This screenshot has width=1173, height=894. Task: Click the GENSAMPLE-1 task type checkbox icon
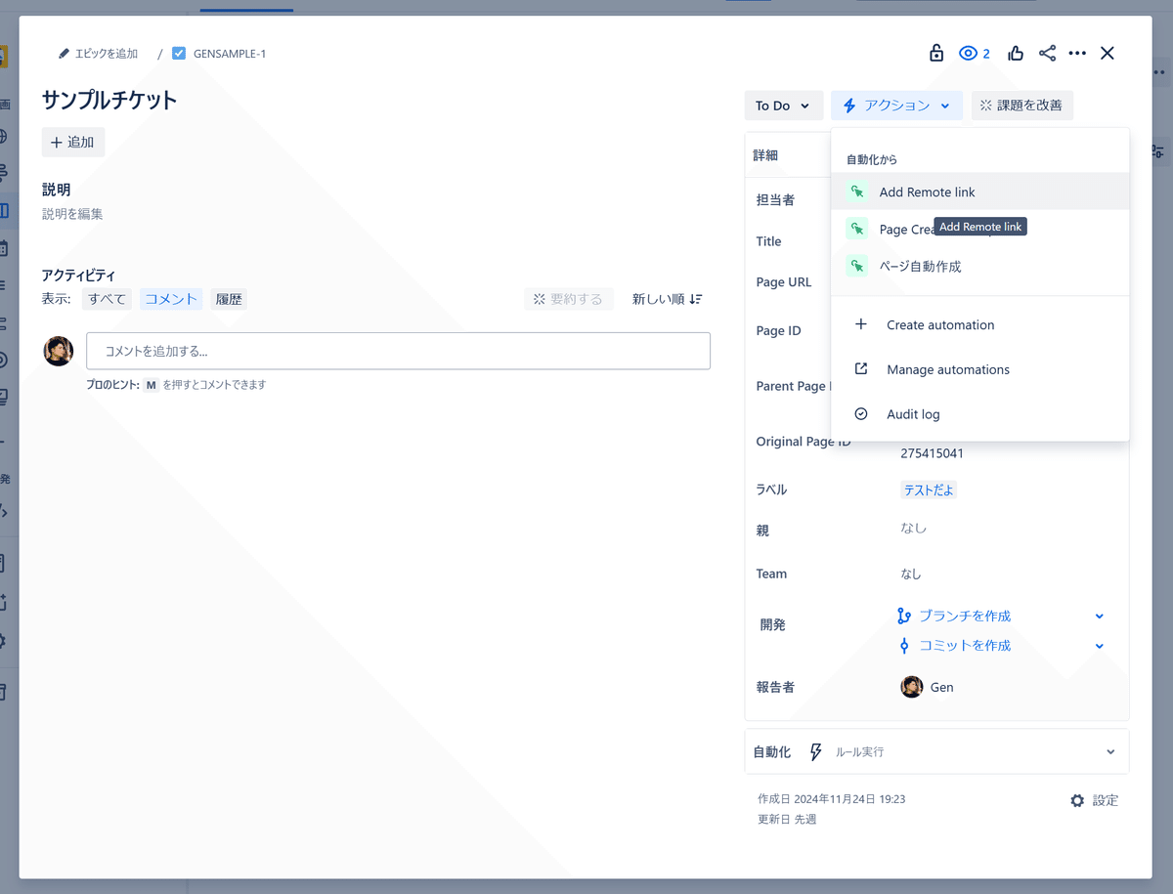(x=179, y=54)
